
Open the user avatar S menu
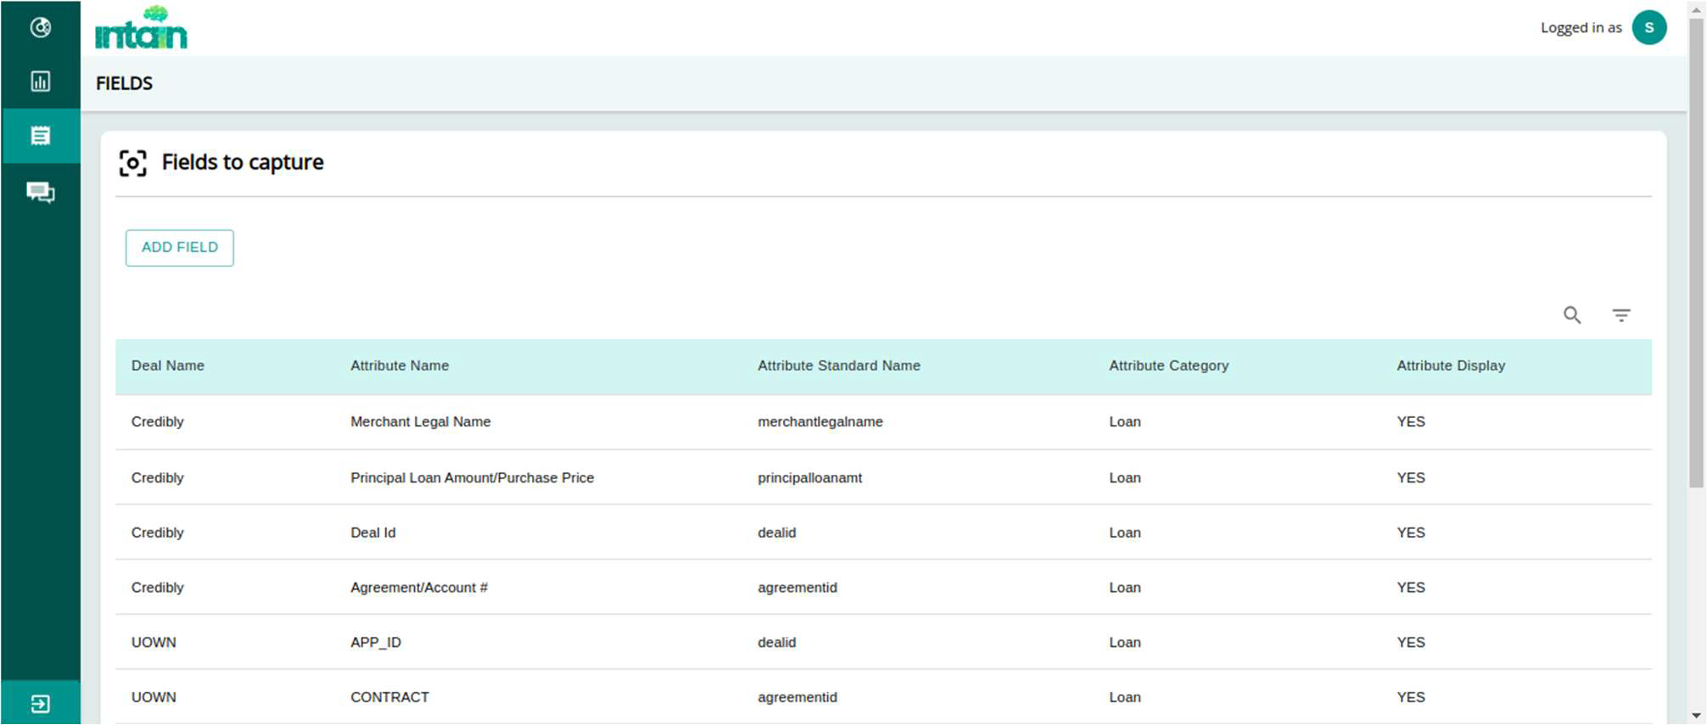pyautogui.click(x=1648, y=28)
